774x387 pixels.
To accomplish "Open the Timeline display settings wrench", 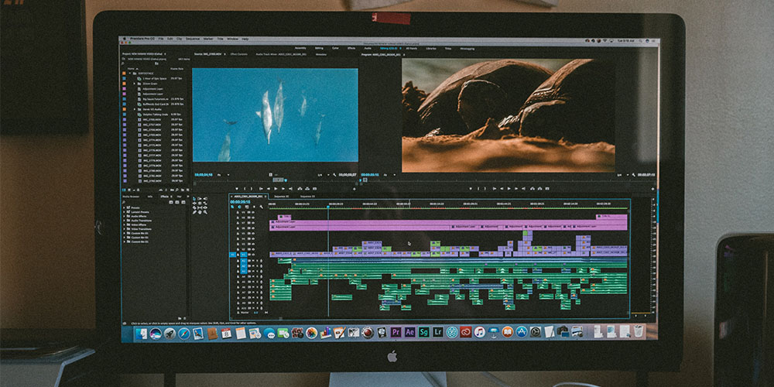I will click(262, 207).
